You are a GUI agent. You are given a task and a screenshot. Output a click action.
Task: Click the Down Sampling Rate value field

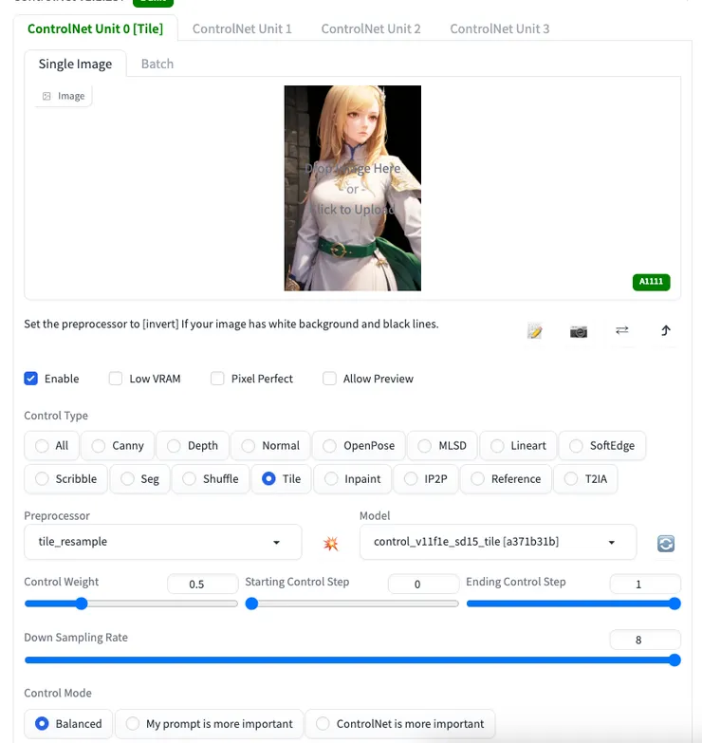click(x=645, y=641)
